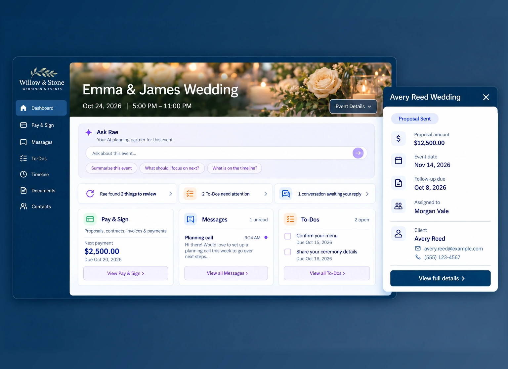This screenshot has height=369, width=508.
Task: Expand Rae found 2 things to review chevron
Action: (x=171, y=194)
